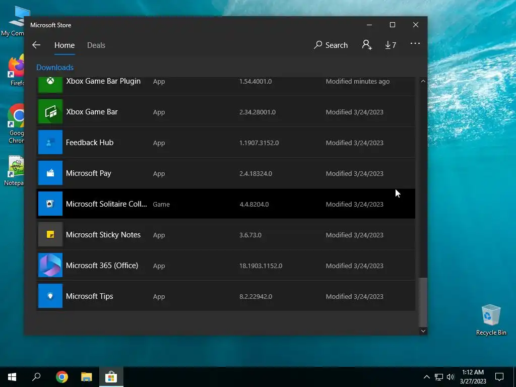Close the Microsoft Store window
Image resolution: width=516 pixels, height=387 pixels.
coord(416,25)
